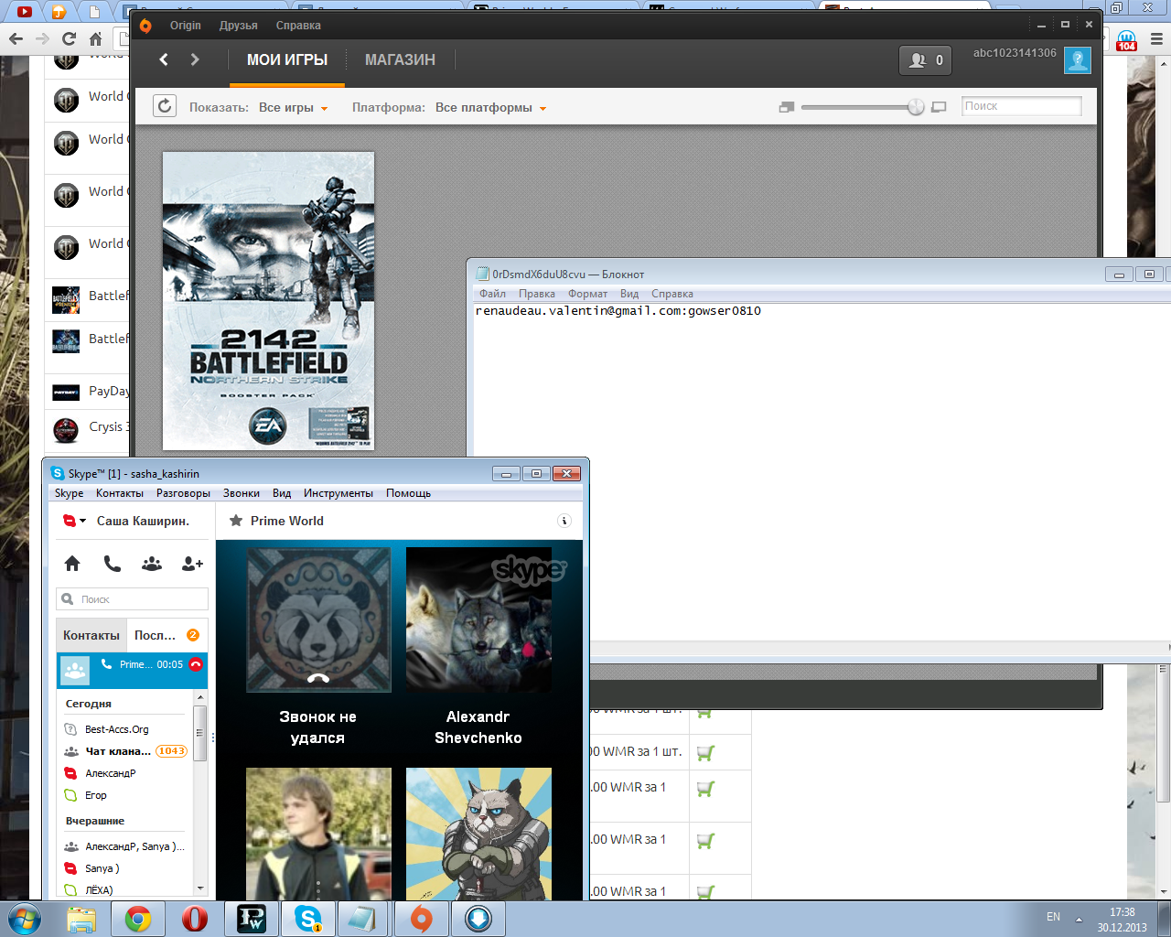Set Origin game tiles to largest size icon
1171x937 pixels.
(939, 107)
